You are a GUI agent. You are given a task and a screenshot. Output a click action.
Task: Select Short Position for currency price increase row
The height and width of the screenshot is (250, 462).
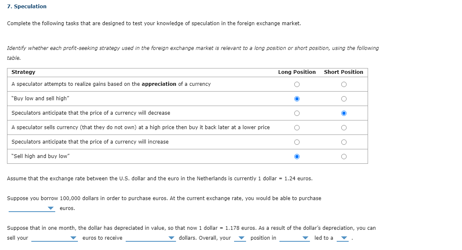[343, 142]
